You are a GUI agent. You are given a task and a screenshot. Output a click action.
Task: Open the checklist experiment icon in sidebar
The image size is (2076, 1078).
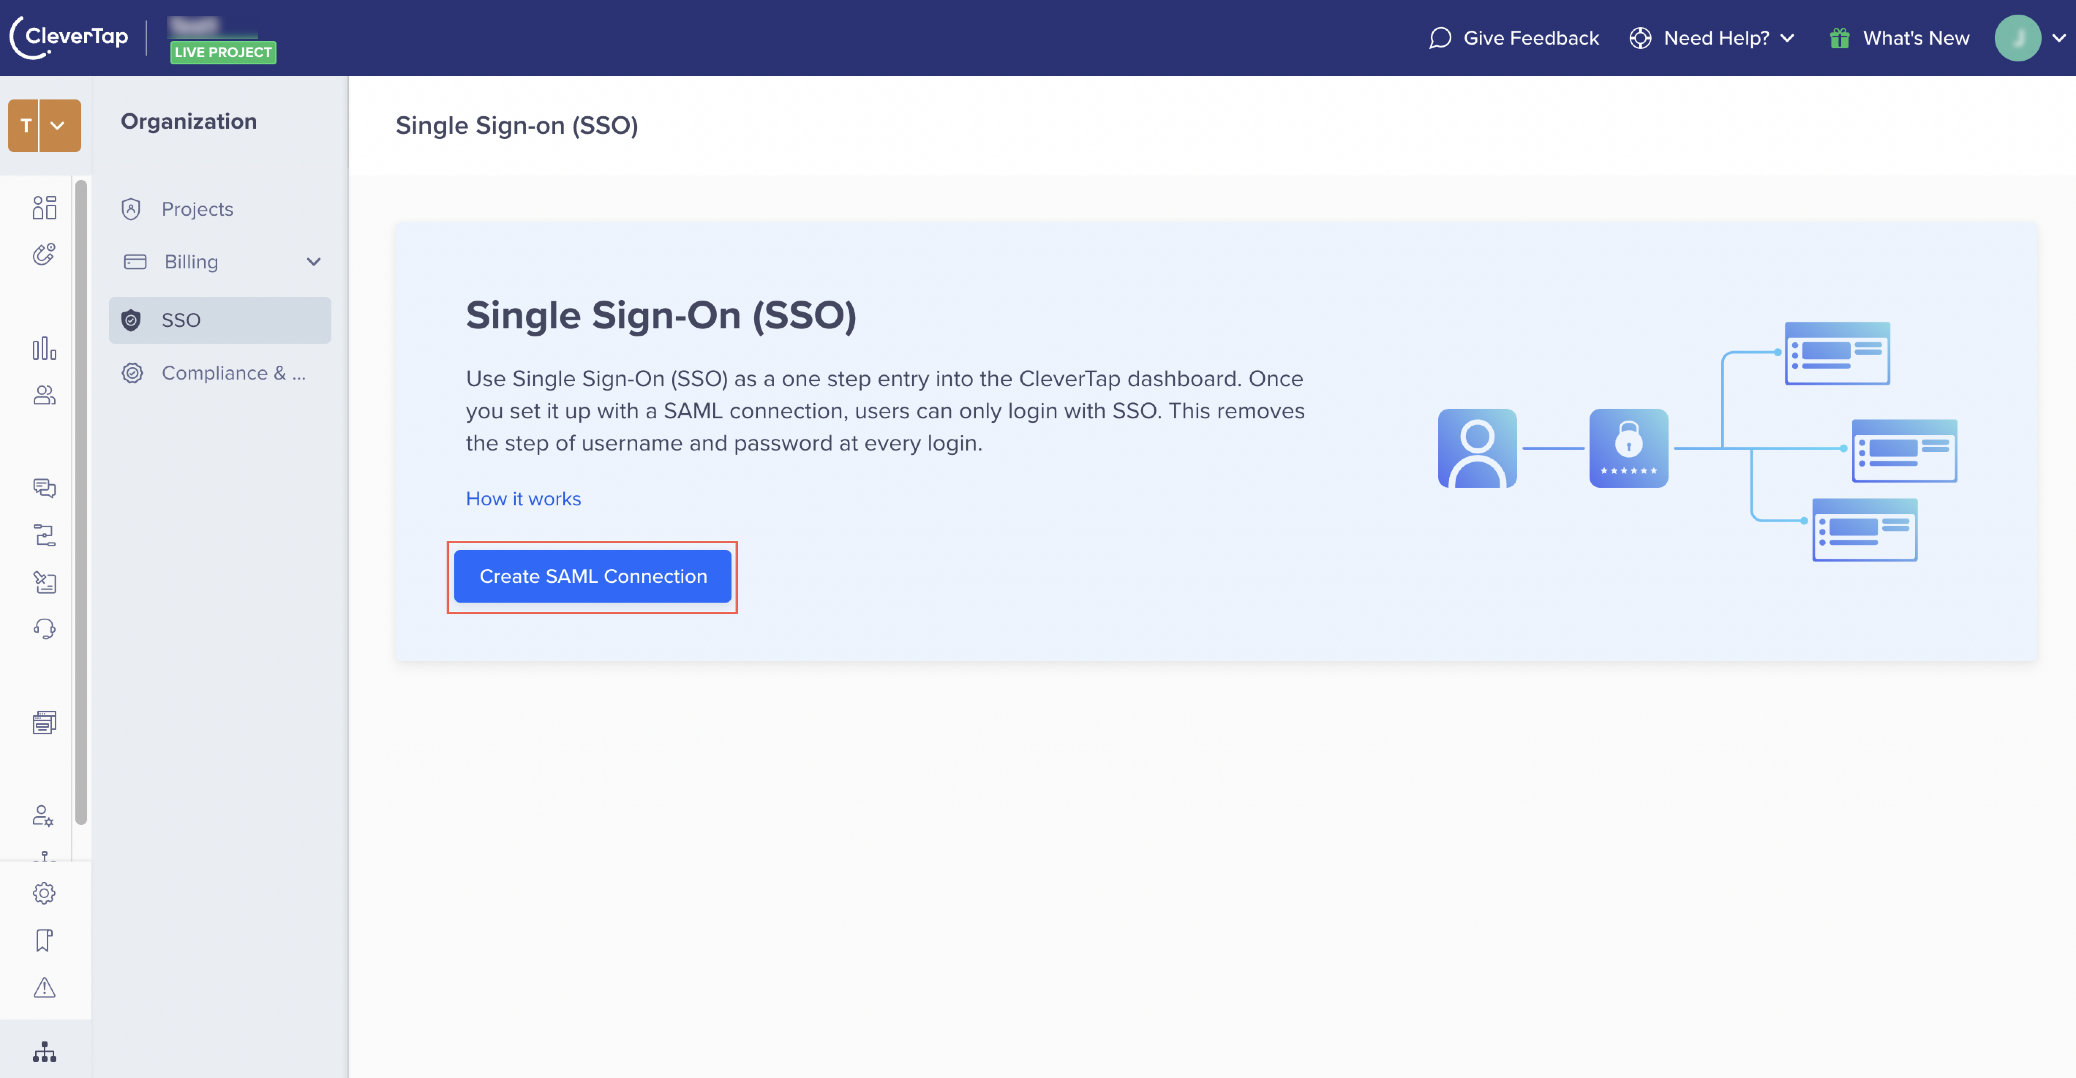(44, 582)
